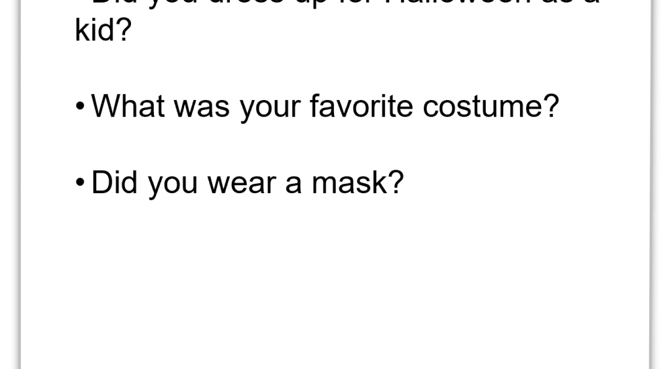Click the bullet before "Did you wear"

click(80, 182)
